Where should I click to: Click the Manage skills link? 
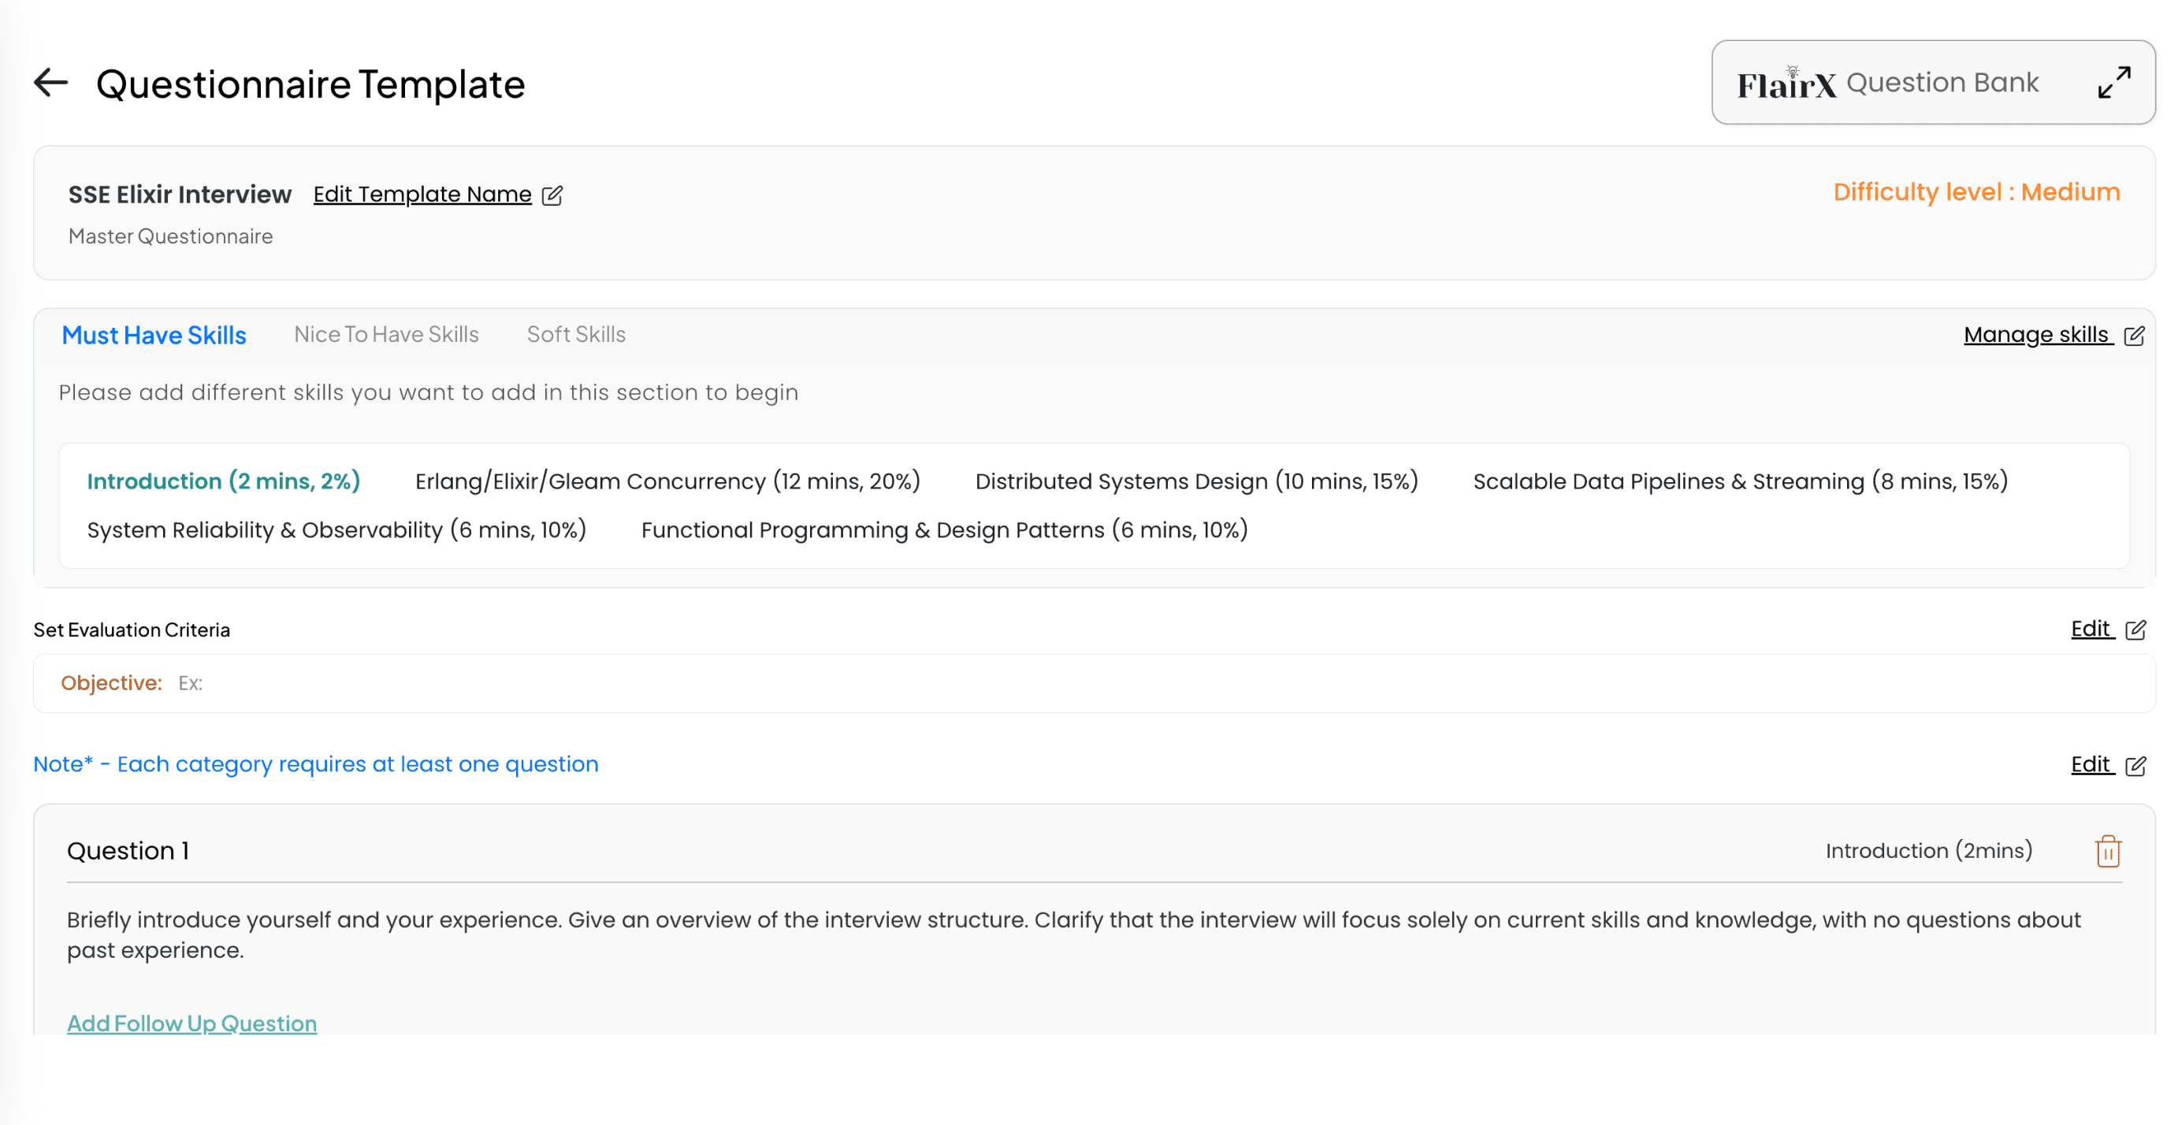[2036, 335]
